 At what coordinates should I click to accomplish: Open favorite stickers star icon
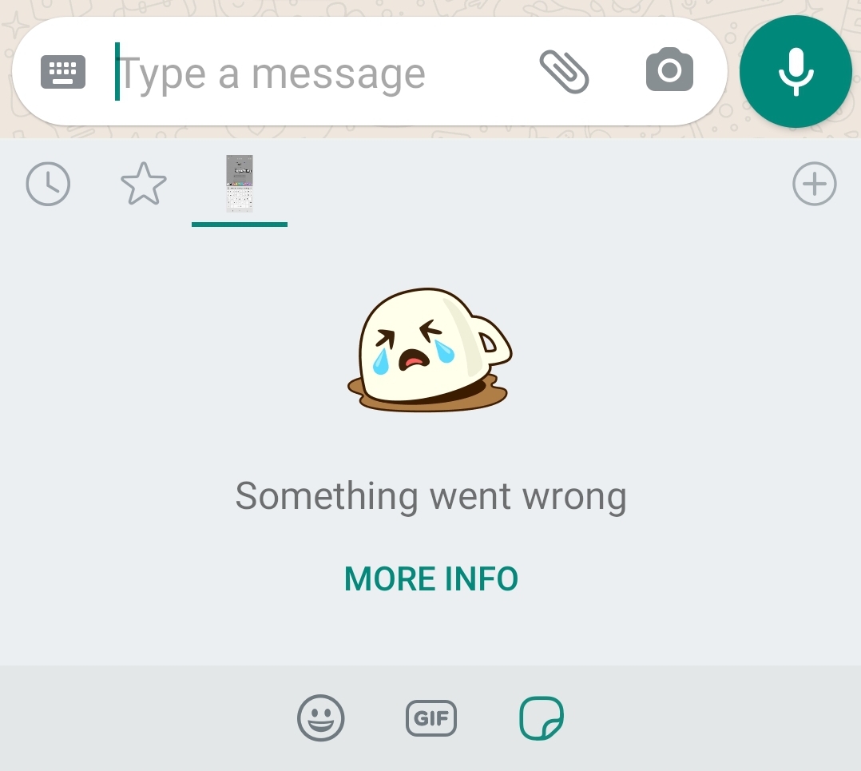(x=143, y=184)
